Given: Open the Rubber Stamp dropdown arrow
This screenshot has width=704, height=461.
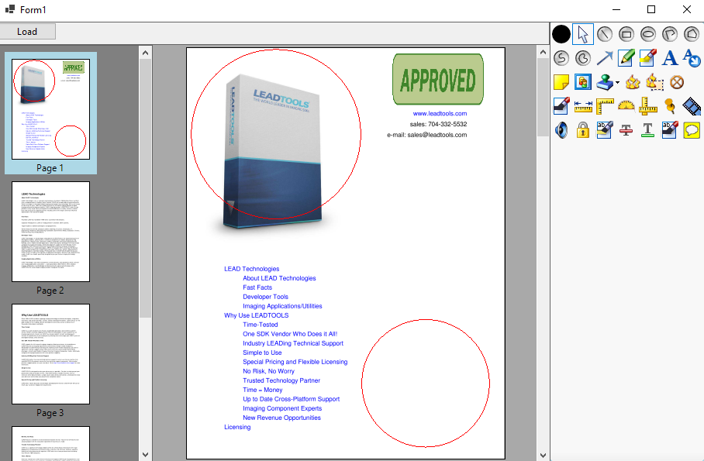Looking at the screenshot, I should (x=617, y=81).
